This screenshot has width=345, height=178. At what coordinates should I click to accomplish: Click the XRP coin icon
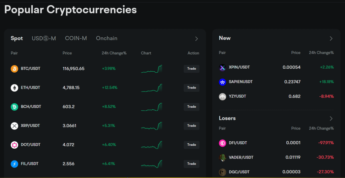(x=14, y=126)
